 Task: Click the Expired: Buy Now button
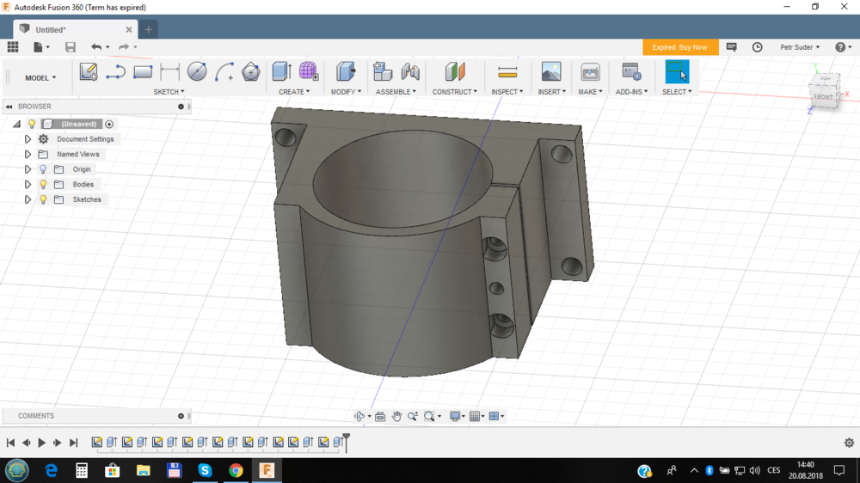[679, 47]
